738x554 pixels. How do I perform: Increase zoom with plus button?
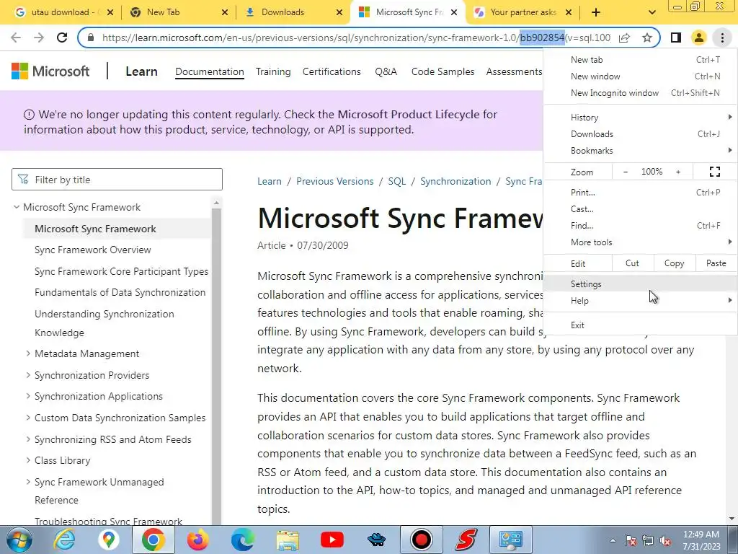[x=678, y=172]
